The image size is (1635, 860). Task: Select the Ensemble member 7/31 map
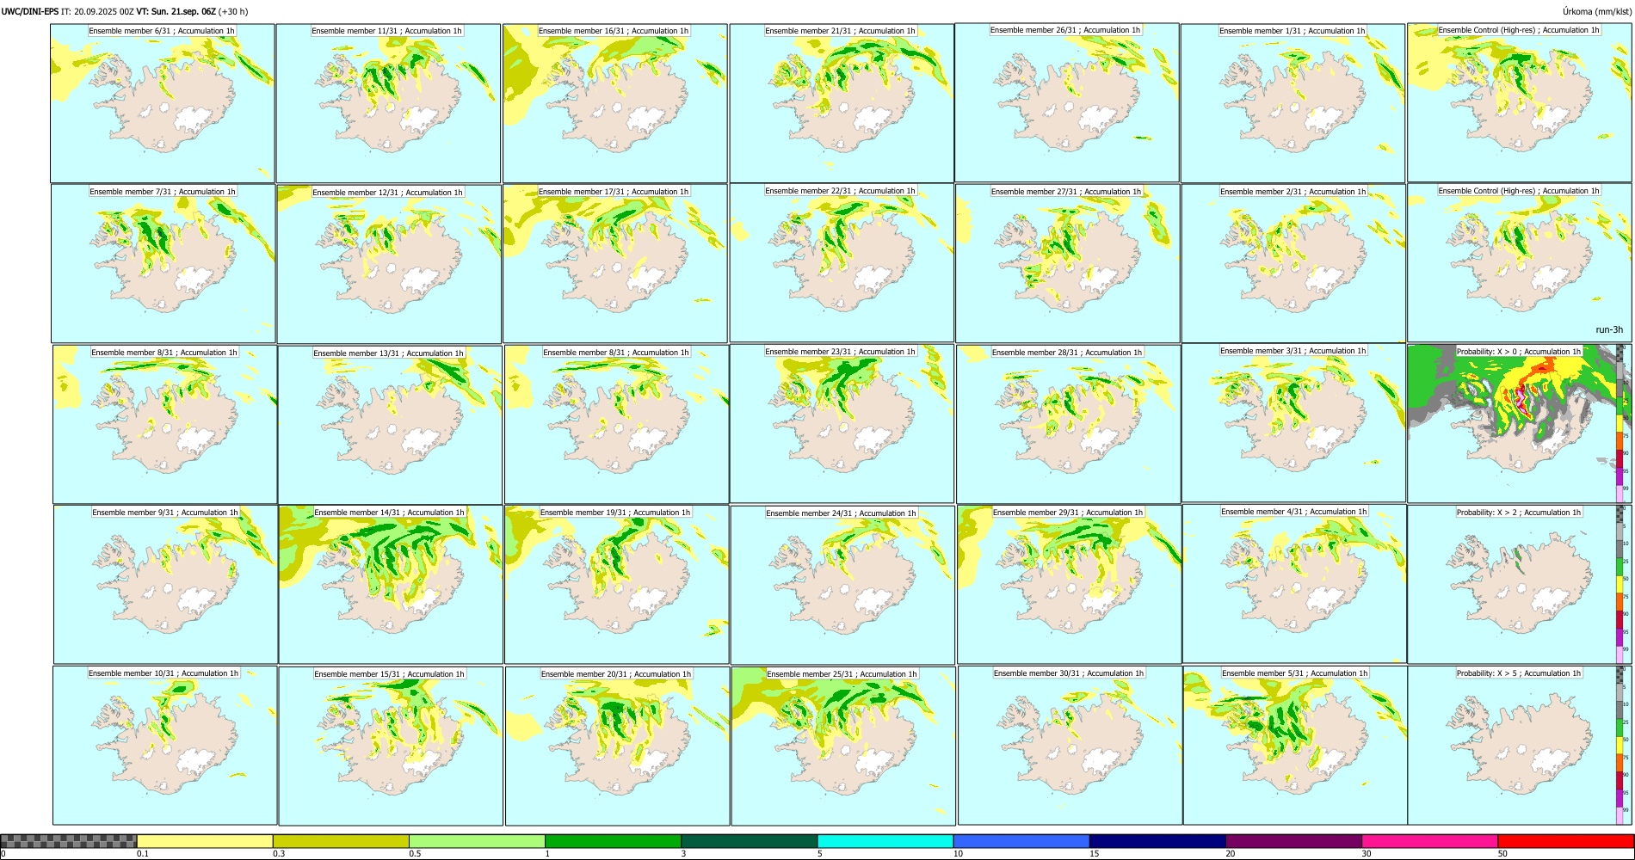[x=163, y=263]
